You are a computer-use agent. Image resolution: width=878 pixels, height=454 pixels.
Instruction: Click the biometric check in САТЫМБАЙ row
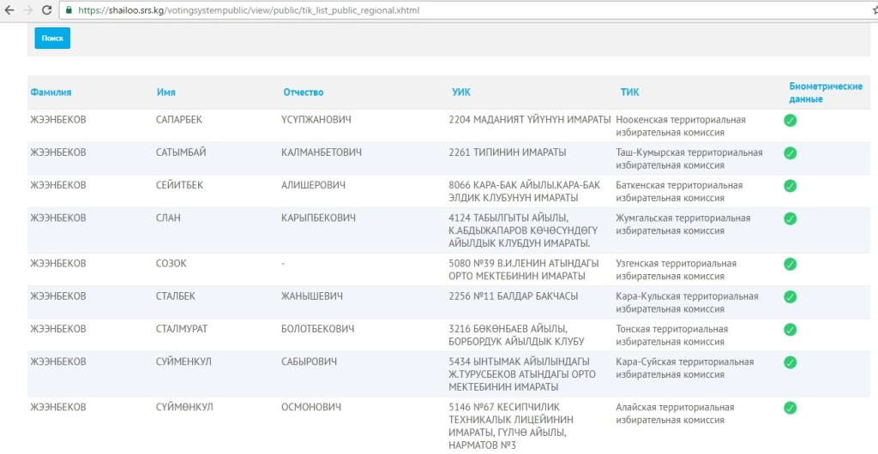tap(790, 153)
